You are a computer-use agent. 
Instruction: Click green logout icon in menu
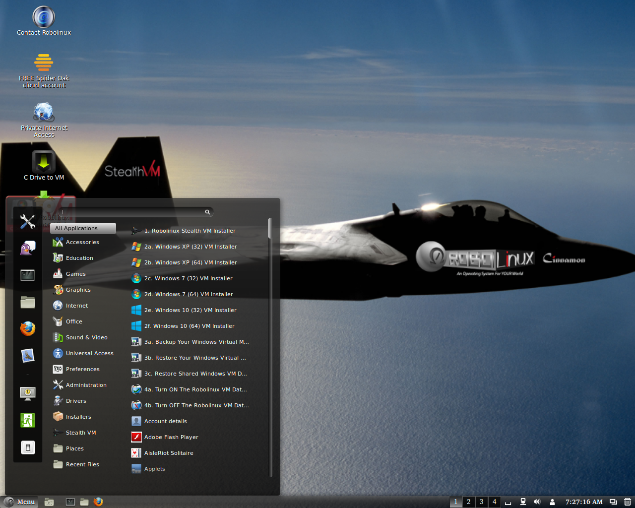click(28, 420)
